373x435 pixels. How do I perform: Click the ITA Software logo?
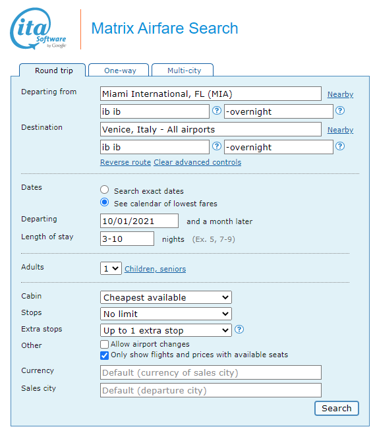point(38,29)
